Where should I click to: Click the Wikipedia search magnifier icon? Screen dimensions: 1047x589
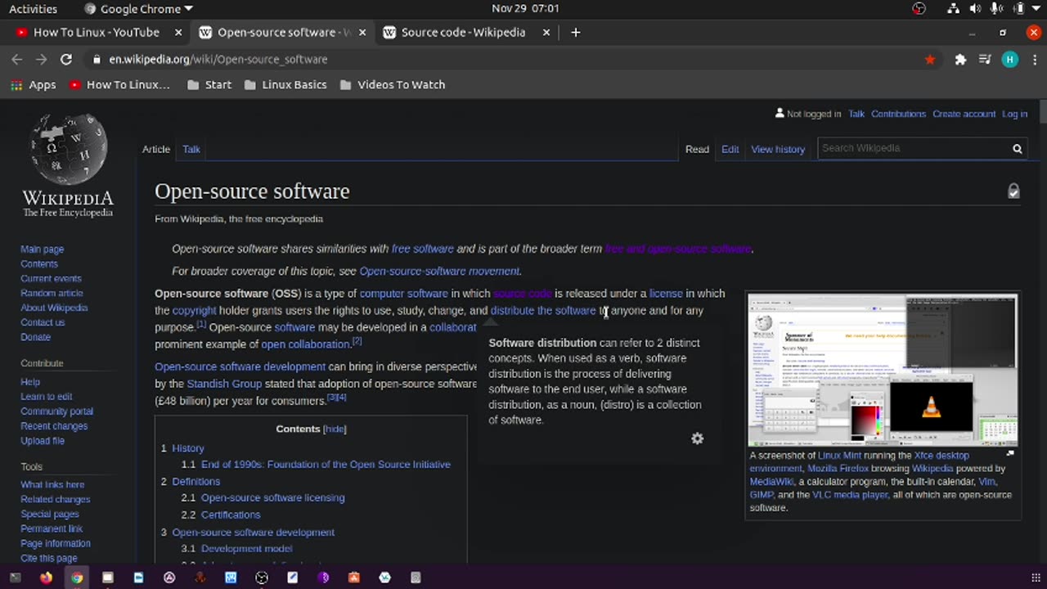1018,148
